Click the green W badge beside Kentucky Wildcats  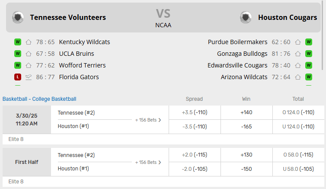pos(18,42)
